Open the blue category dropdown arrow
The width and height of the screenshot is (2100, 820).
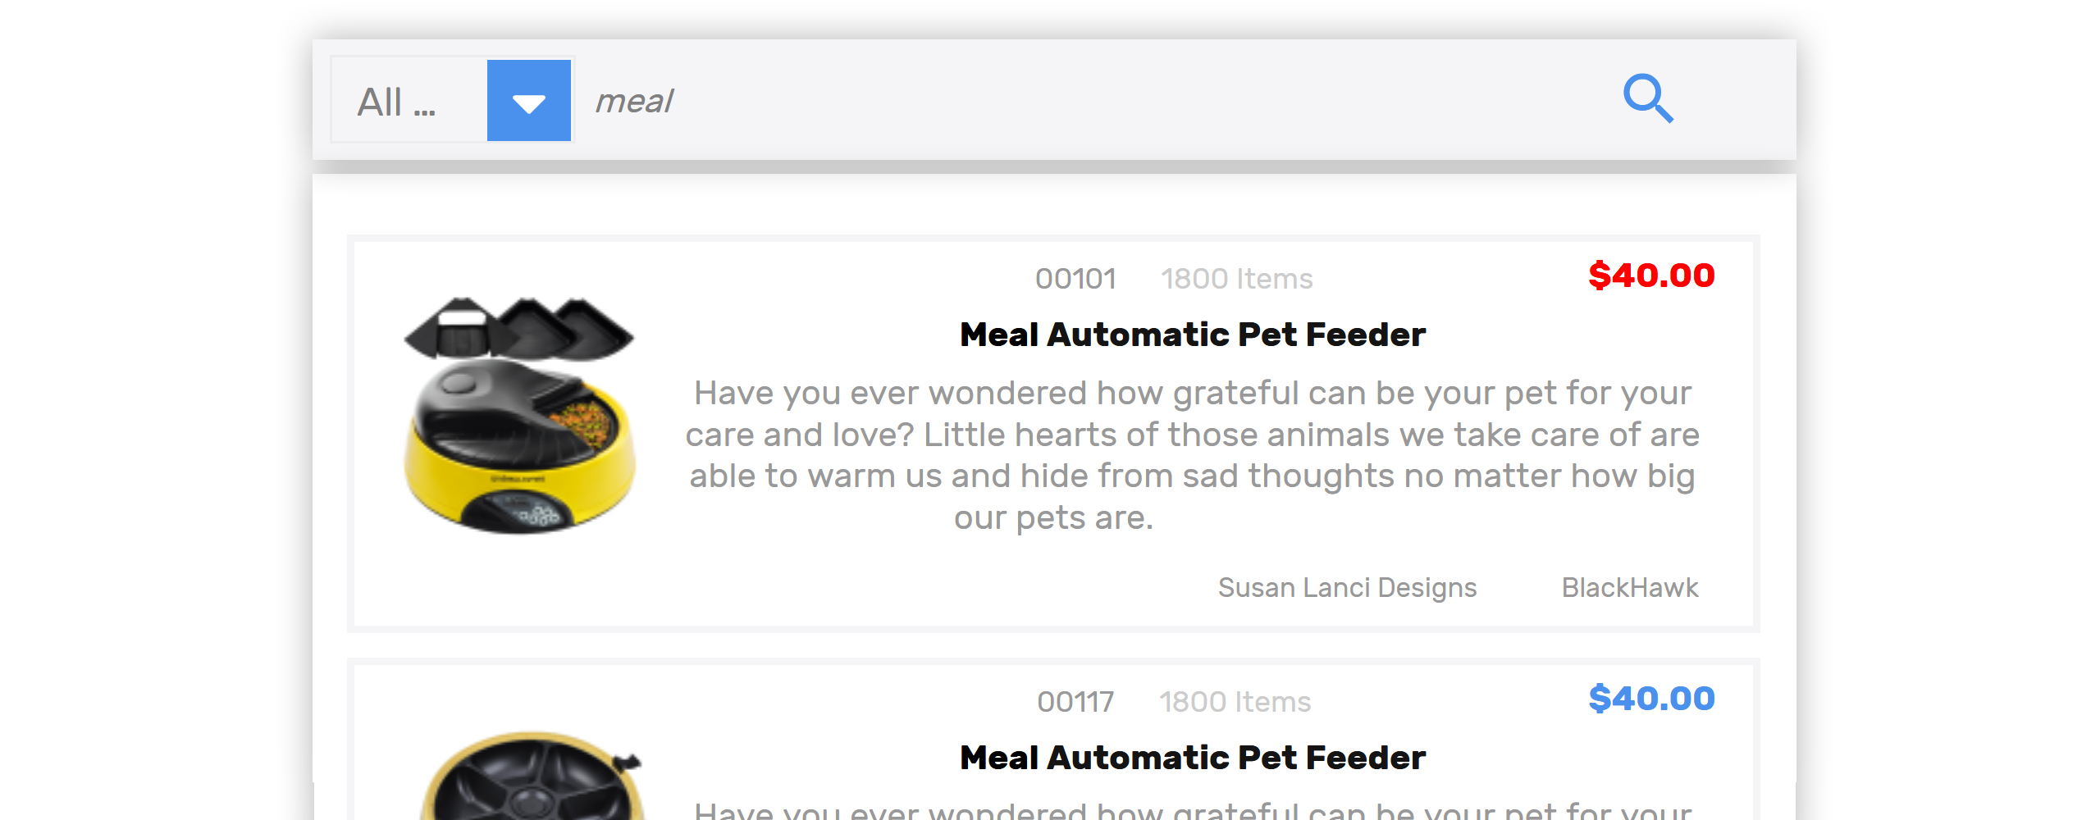pos(529,100)
